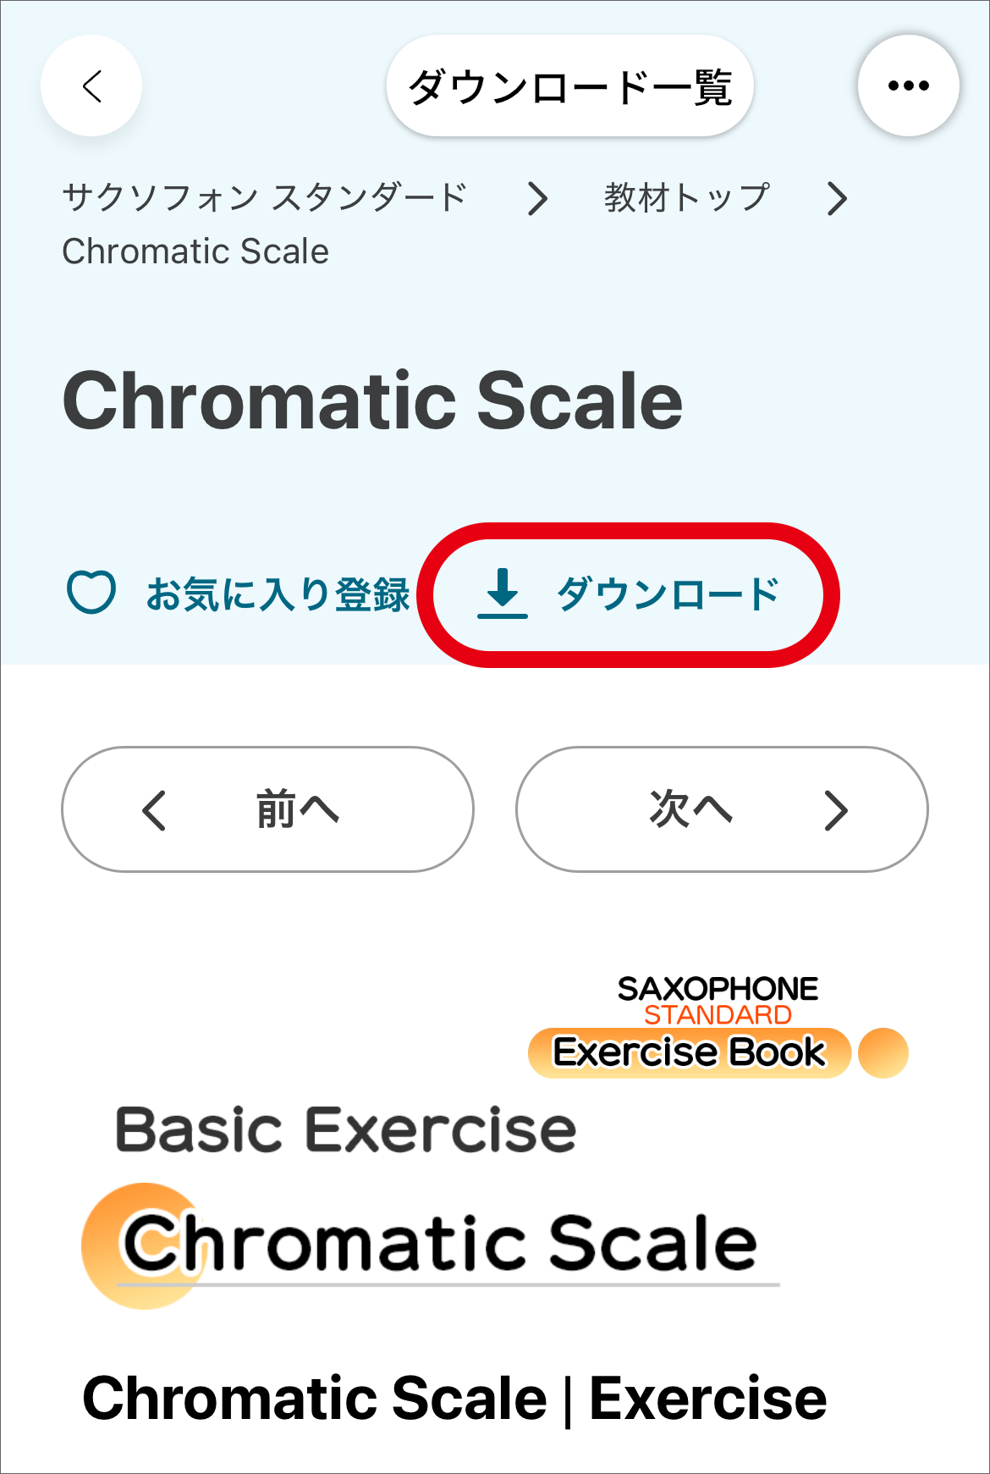This screenshot has height=1474, width=990.
Task: Click the right chevron in 次へ button
Action: pyautogui.click(x=836, y=810)
